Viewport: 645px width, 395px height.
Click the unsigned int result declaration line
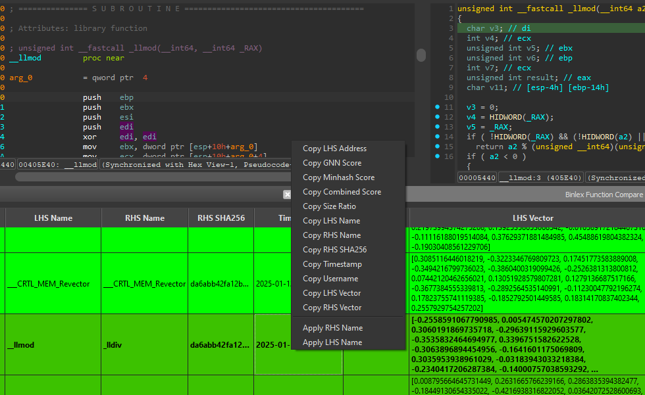pyautogui.click(x=529, y=78)
